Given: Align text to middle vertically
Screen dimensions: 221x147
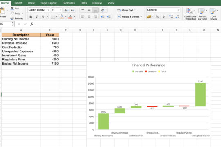Looking at the screenshot, I should point(89,10).
